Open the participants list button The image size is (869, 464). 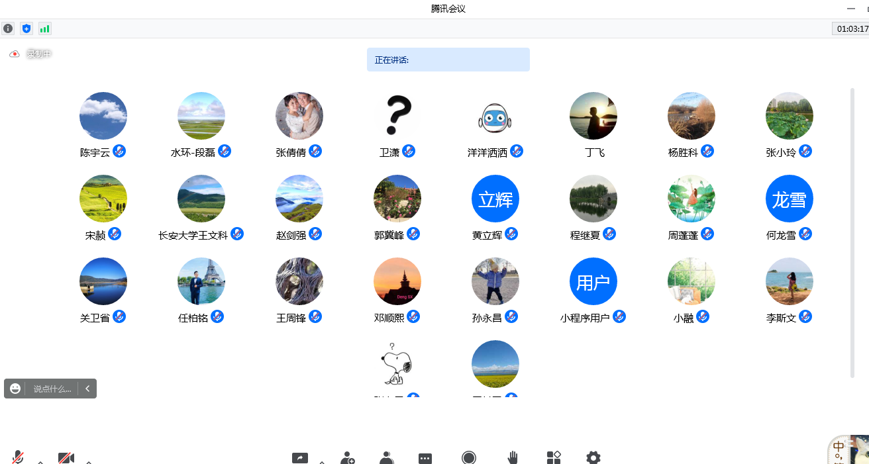387,457
